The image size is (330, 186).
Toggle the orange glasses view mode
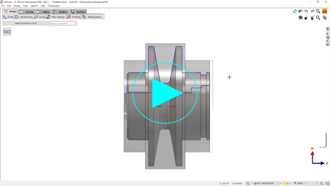324,11
